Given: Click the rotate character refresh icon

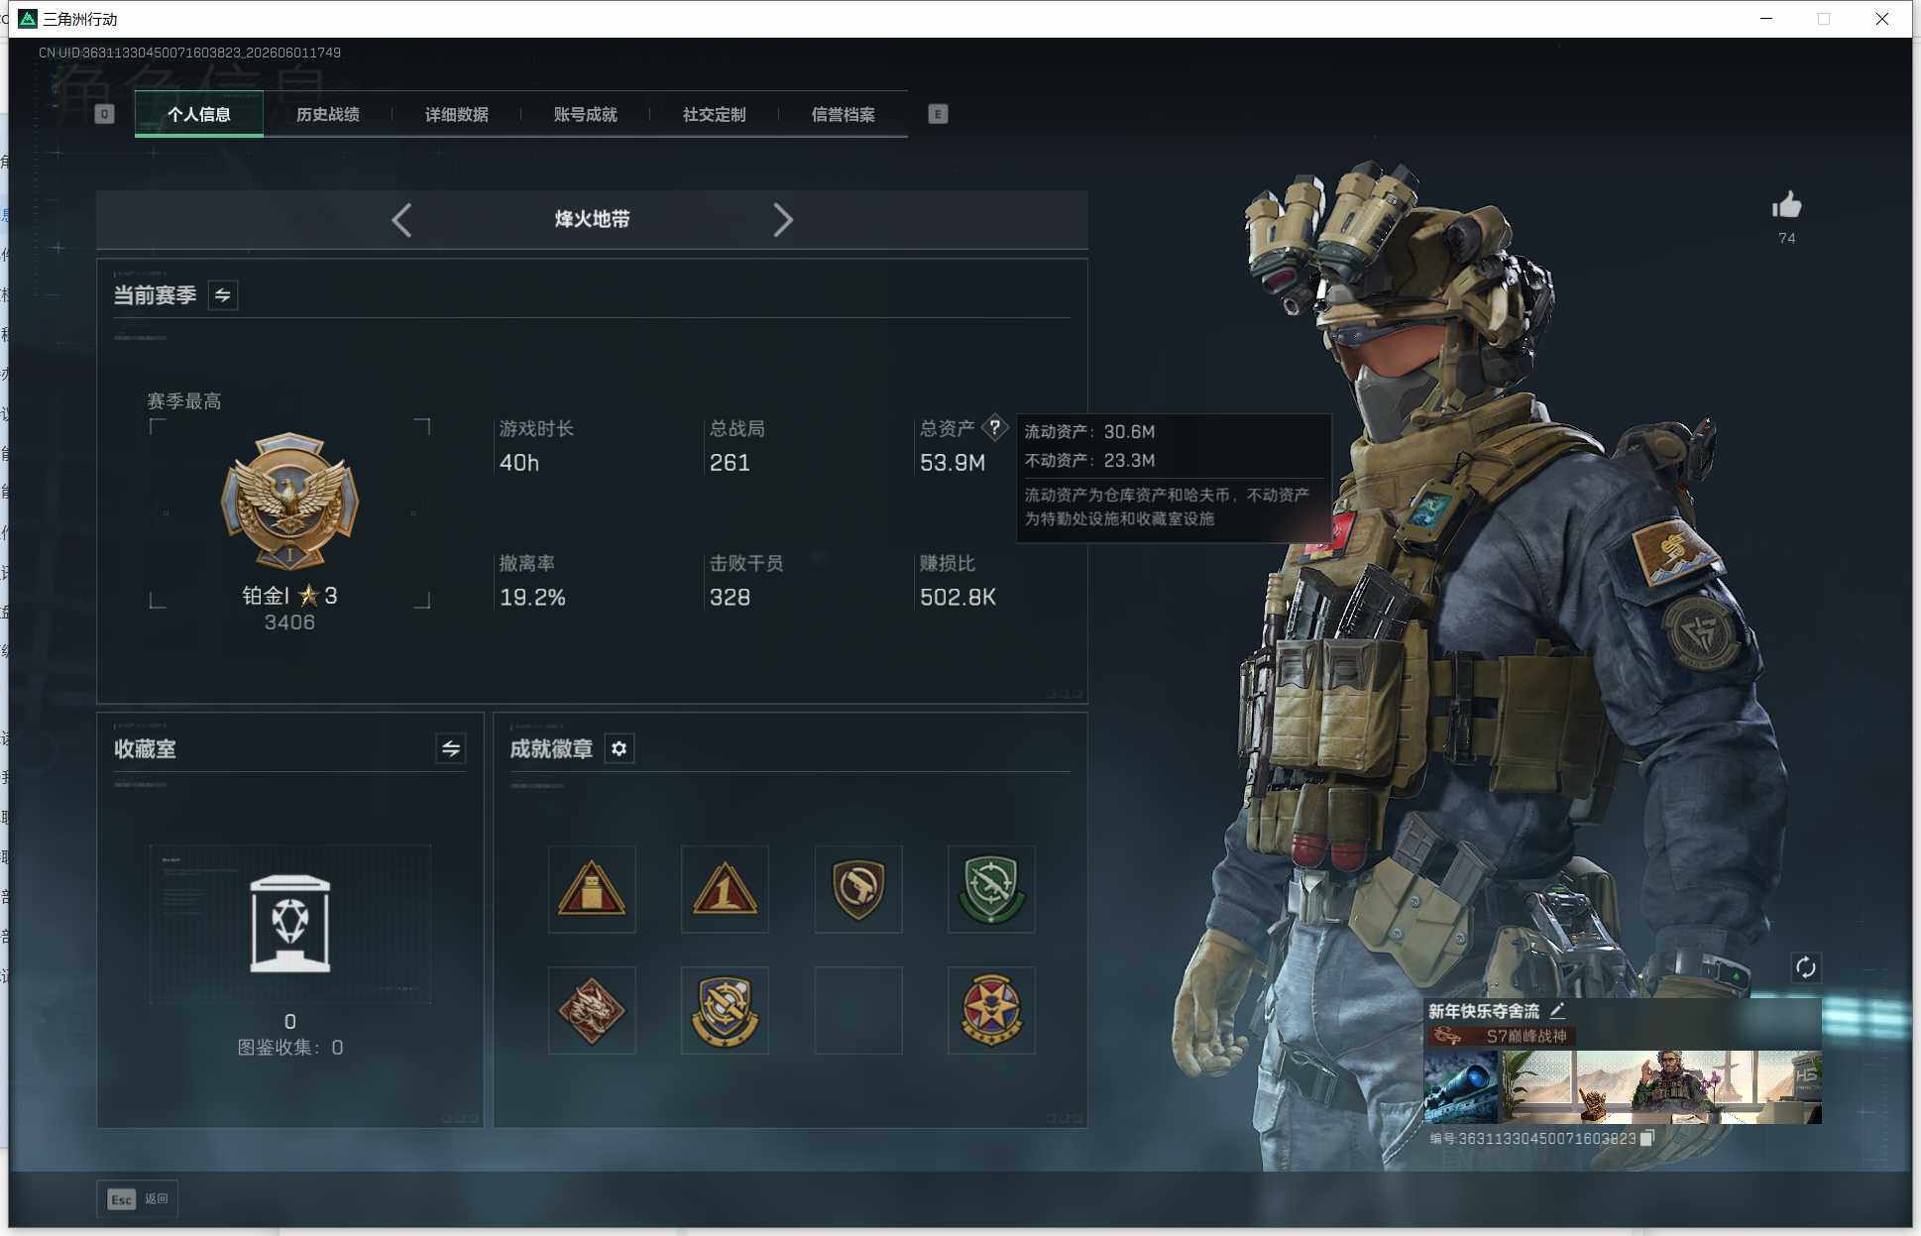Looking at the screenshot, I should click(1805, 967).
